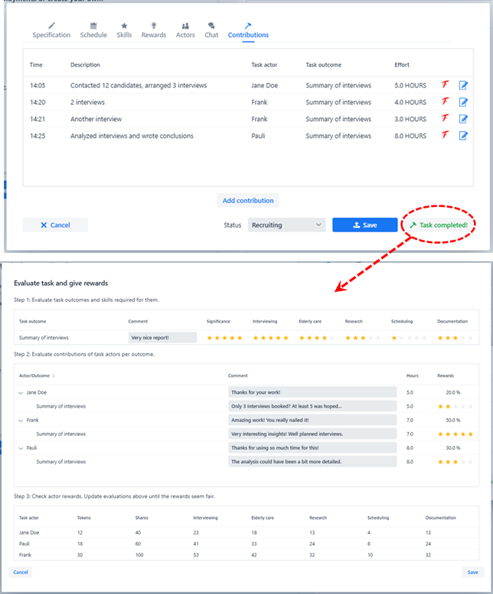Set Elderly care rating to fifth star
This screenshot has height=594, width=493.
pyautogui.click(x=331, y=338)
